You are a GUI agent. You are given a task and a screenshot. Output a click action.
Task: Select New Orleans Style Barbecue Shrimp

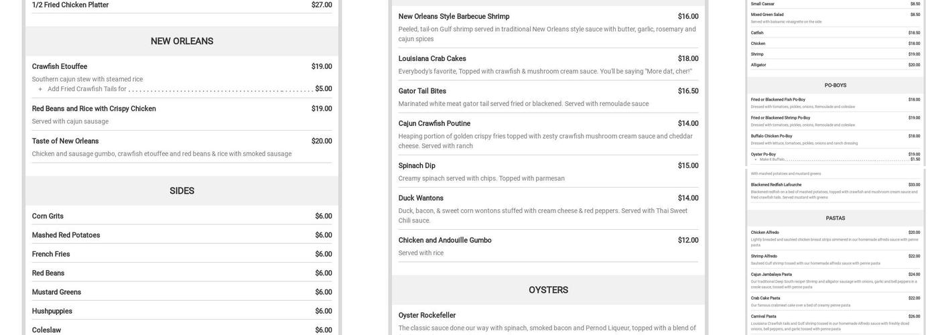[454, 17]
